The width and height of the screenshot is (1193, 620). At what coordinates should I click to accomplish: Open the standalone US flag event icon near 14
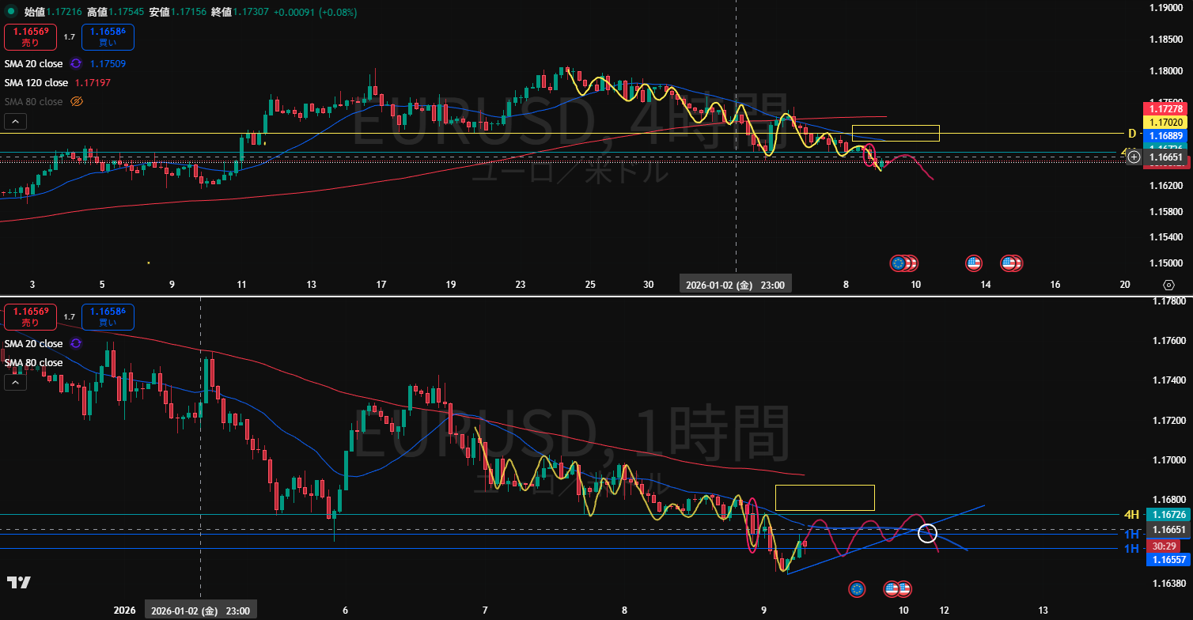pyautogui.click(x=974, y=263)
